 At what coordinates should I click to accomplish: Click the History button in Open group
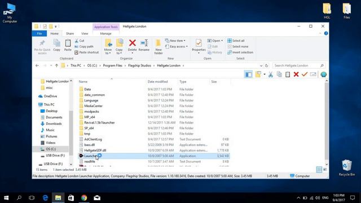click(x=214, y=52)
